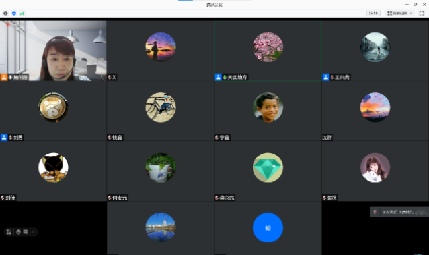The height and width of the screenshot is (255, 429).
Task: Click the name label 何安元
Action: (x=120, y=198)
